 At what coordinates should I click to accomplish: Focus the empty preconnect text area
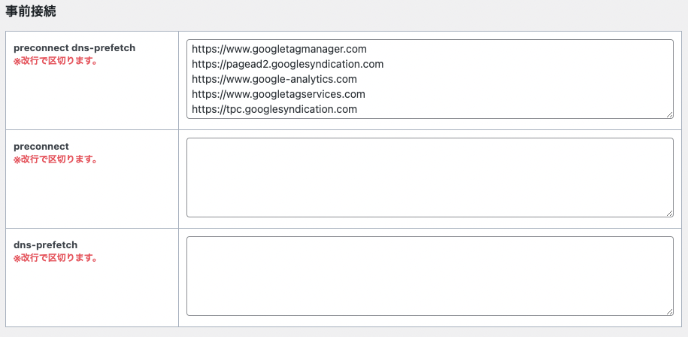pyautogui.click(x=429, y=178)
